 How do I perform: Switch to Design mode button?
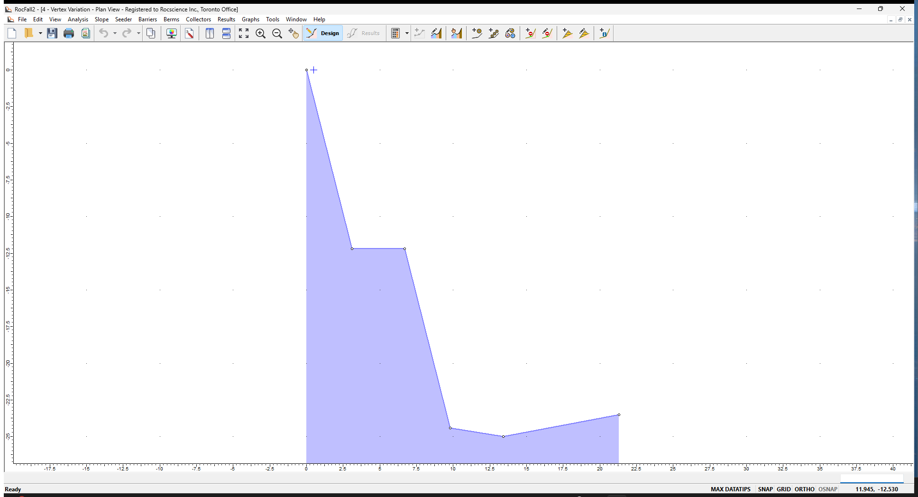click(323, 33)
